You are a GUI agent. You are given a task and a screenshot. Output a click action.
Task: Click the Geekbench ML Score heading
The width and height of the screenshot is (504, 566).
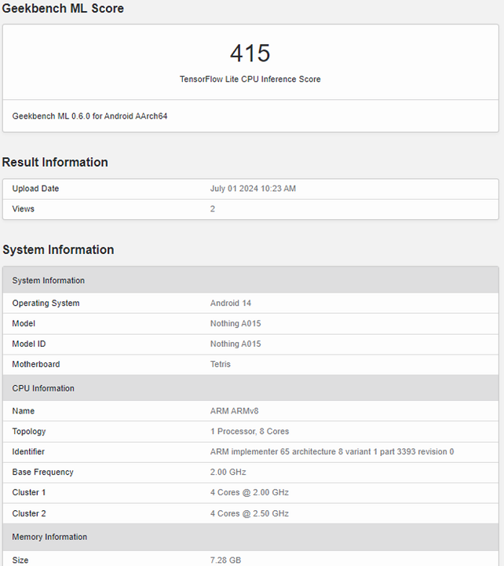[x=63, y=9]
